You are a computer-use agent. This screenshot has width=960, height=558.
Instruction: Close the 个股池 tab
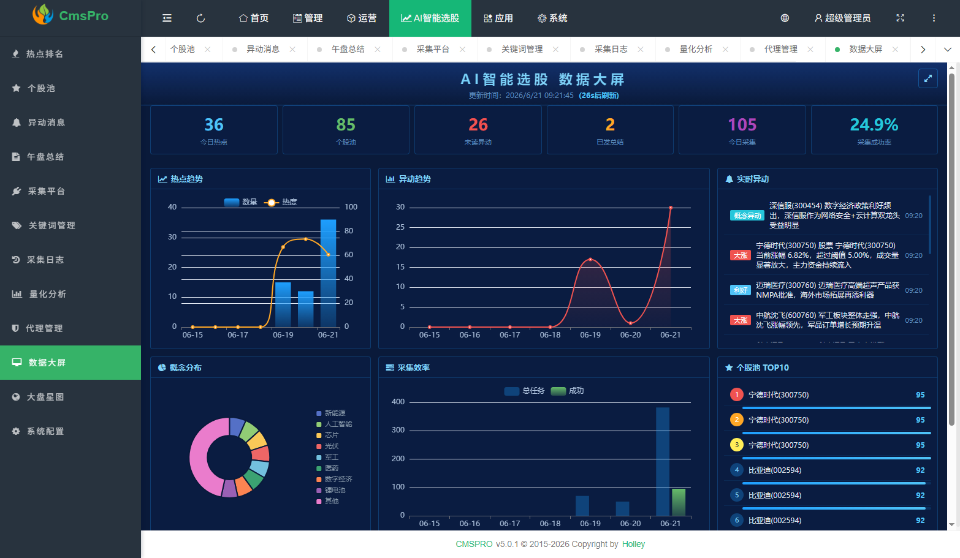(208, 50)
